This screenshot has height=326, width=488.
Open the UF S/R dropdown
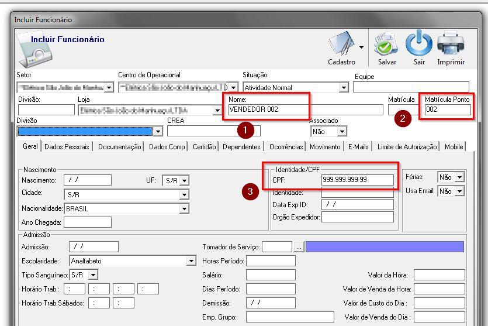(184, 180)
